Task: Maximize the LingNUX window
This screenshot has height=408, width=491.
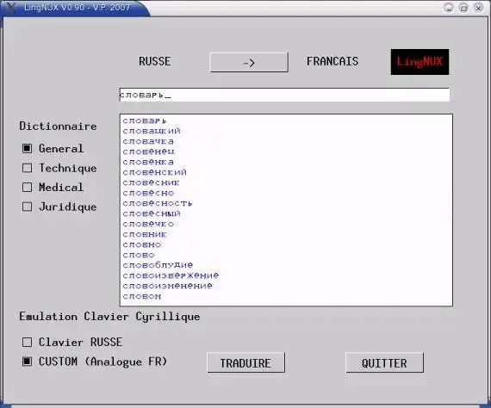Action: (463, 8)
